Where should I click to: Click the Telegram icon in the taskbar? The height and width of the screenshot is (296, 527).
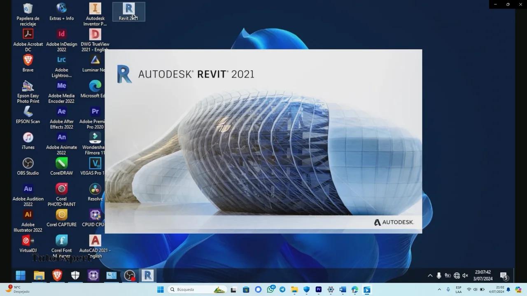[282, 290]
